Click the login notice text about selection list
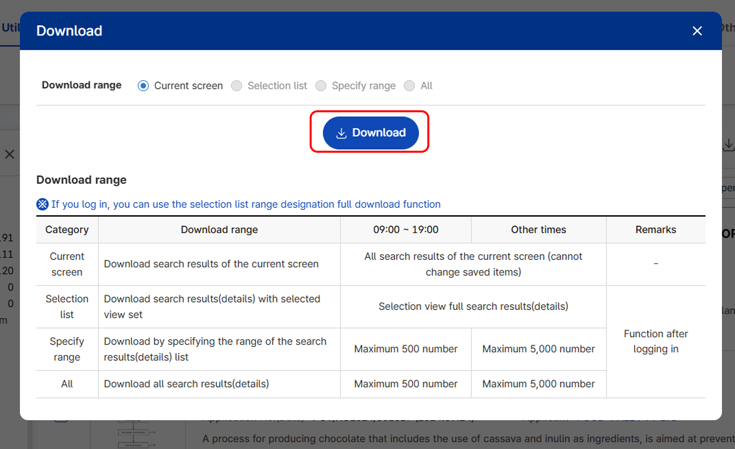The height and width of the screenshot is (449, 735). 246,204
